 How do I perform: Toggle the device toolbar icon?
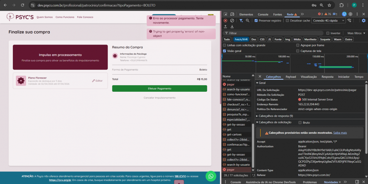coord(232,14)
